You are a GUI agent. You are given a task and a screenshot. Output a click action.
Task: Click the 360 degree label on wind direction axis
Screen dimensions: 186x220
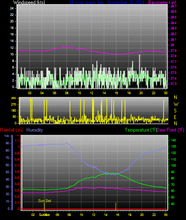pos(13,98)
